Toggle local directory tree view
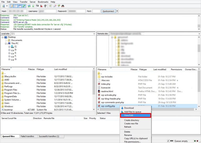This screenshot has width=201, height=143. coord(16,6)
